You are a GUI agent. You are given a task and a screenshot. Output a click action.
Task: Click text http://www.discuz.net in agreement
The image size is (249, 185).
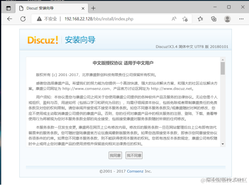171,88
